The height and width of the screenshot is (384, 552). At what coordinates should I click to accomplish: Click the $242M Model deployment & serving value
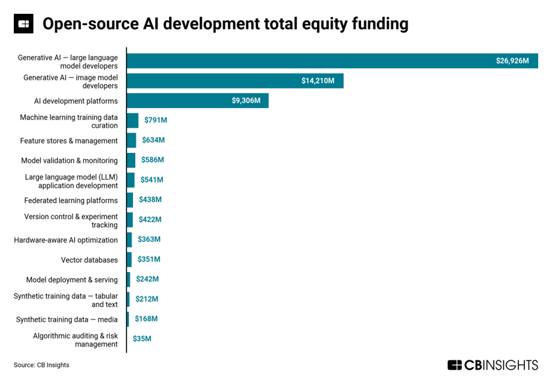click(x=147, y=279)
